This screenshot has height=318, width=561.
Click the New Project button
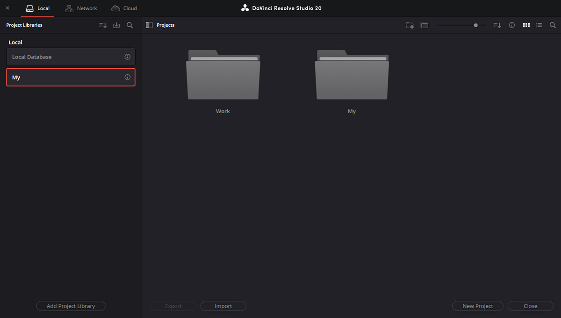point(478,306)
